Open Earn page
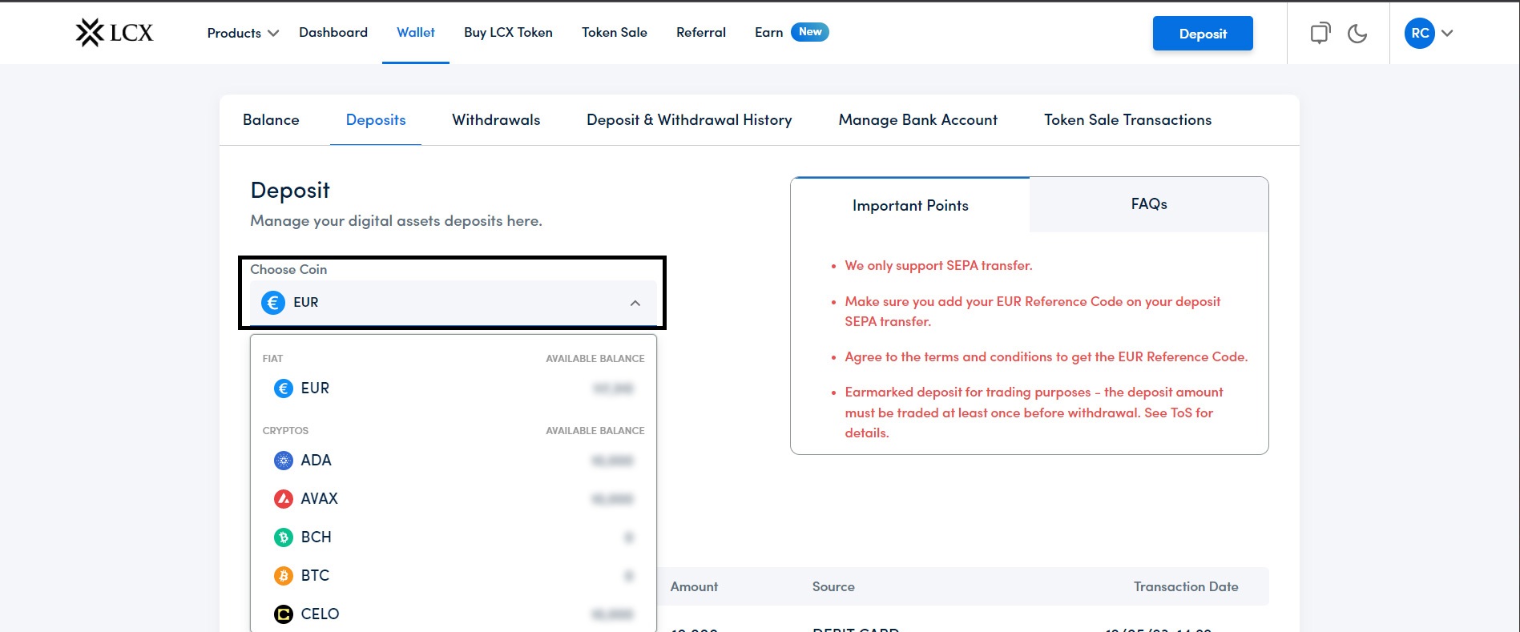Image resolution: width=1520 pixels, height=632 pixels. (x=768, y=32)
